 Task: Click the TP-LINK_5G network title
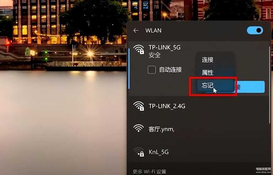[x=165, y=47]
